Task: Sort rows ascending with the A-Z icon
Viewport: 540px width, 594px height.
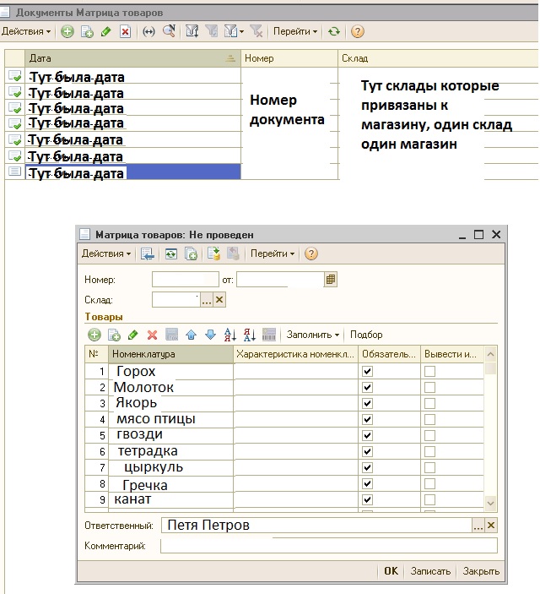Action: coord(229,335)
